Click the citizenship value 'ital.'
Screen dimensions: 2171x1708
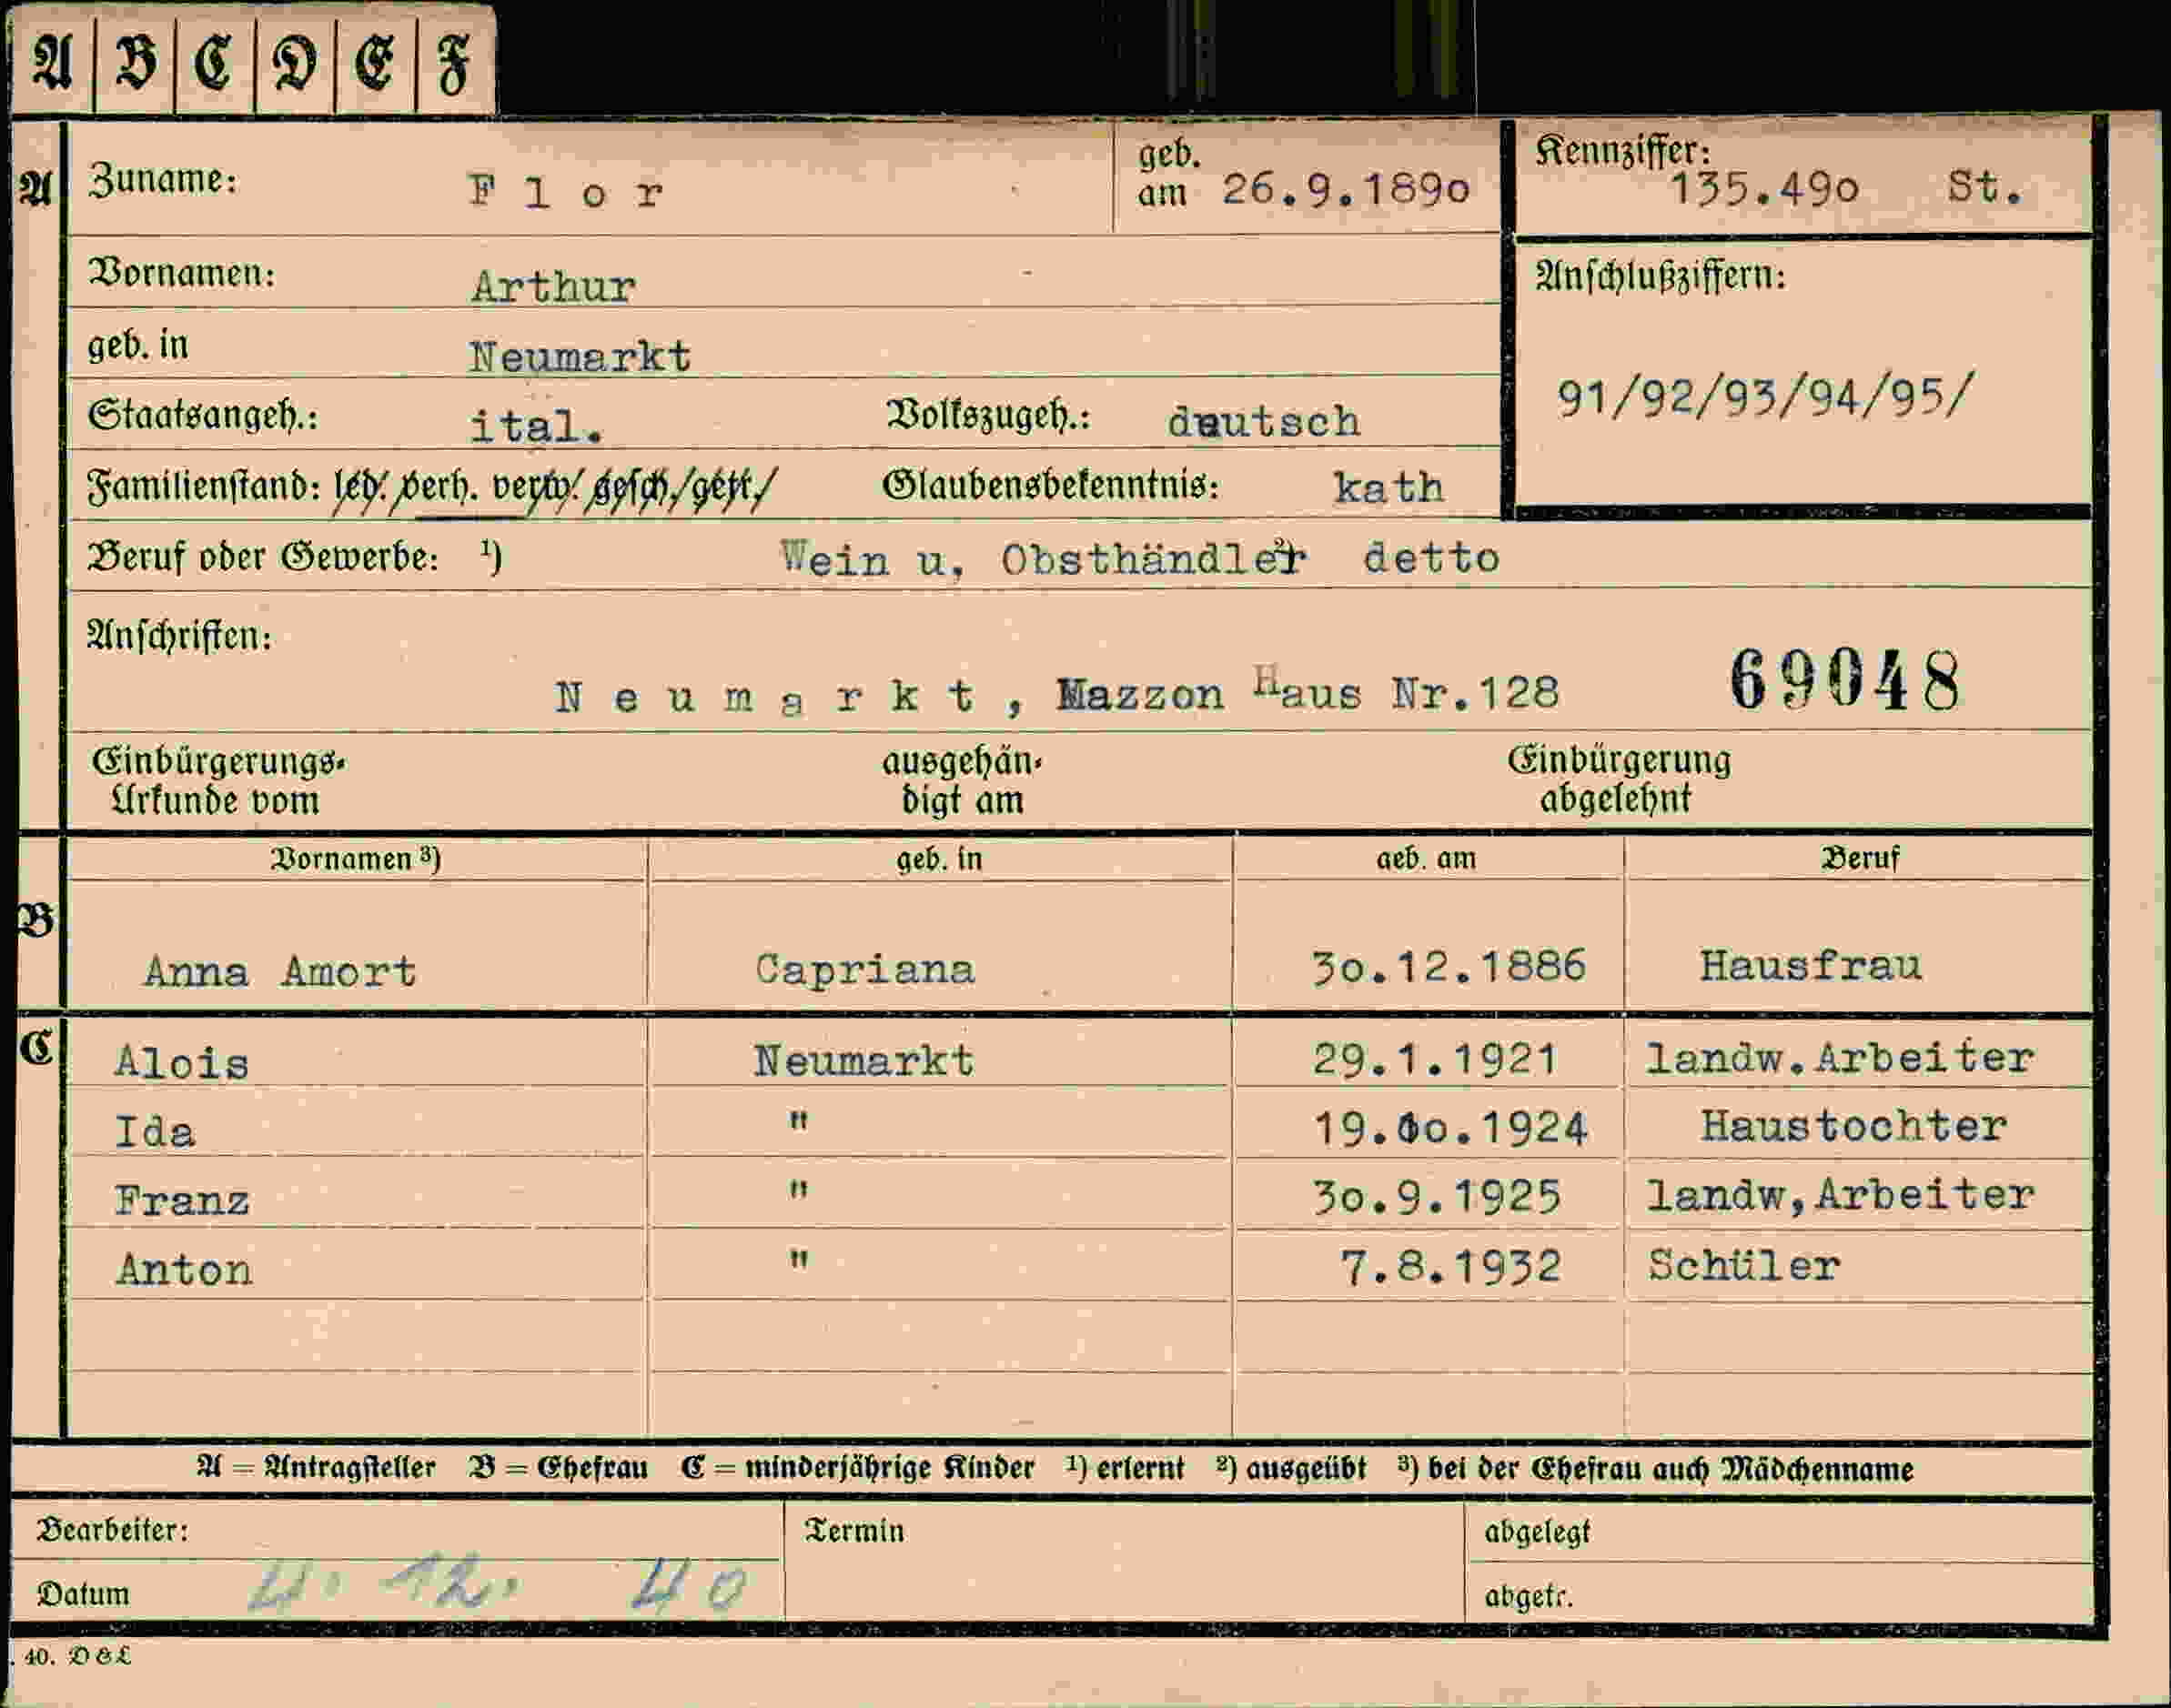tap(536, 427)
